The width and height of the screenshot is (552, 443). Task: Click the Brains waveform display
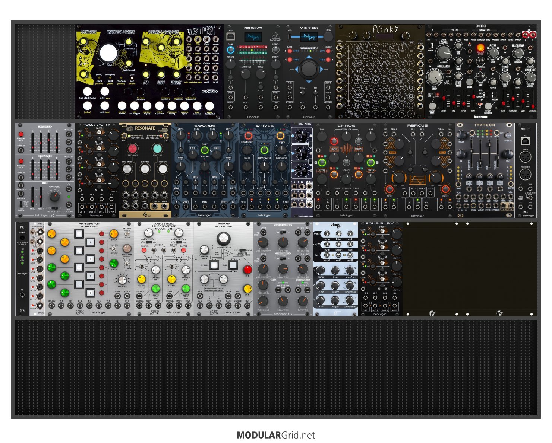pyautogui.click(x=253, y=37)
